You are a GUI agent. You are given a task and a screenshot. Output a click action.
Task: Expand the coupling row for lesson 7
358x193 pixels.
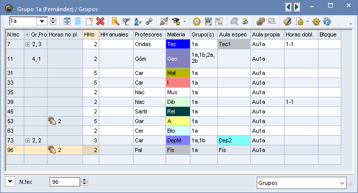click(x=27, y=44)
